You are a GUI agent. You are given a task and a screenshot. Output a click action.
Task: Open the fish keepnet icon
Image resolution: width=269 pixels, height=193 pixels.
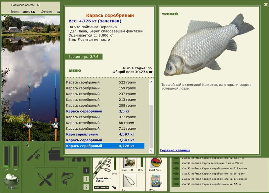pyautogui.click(x=68, y=179)
